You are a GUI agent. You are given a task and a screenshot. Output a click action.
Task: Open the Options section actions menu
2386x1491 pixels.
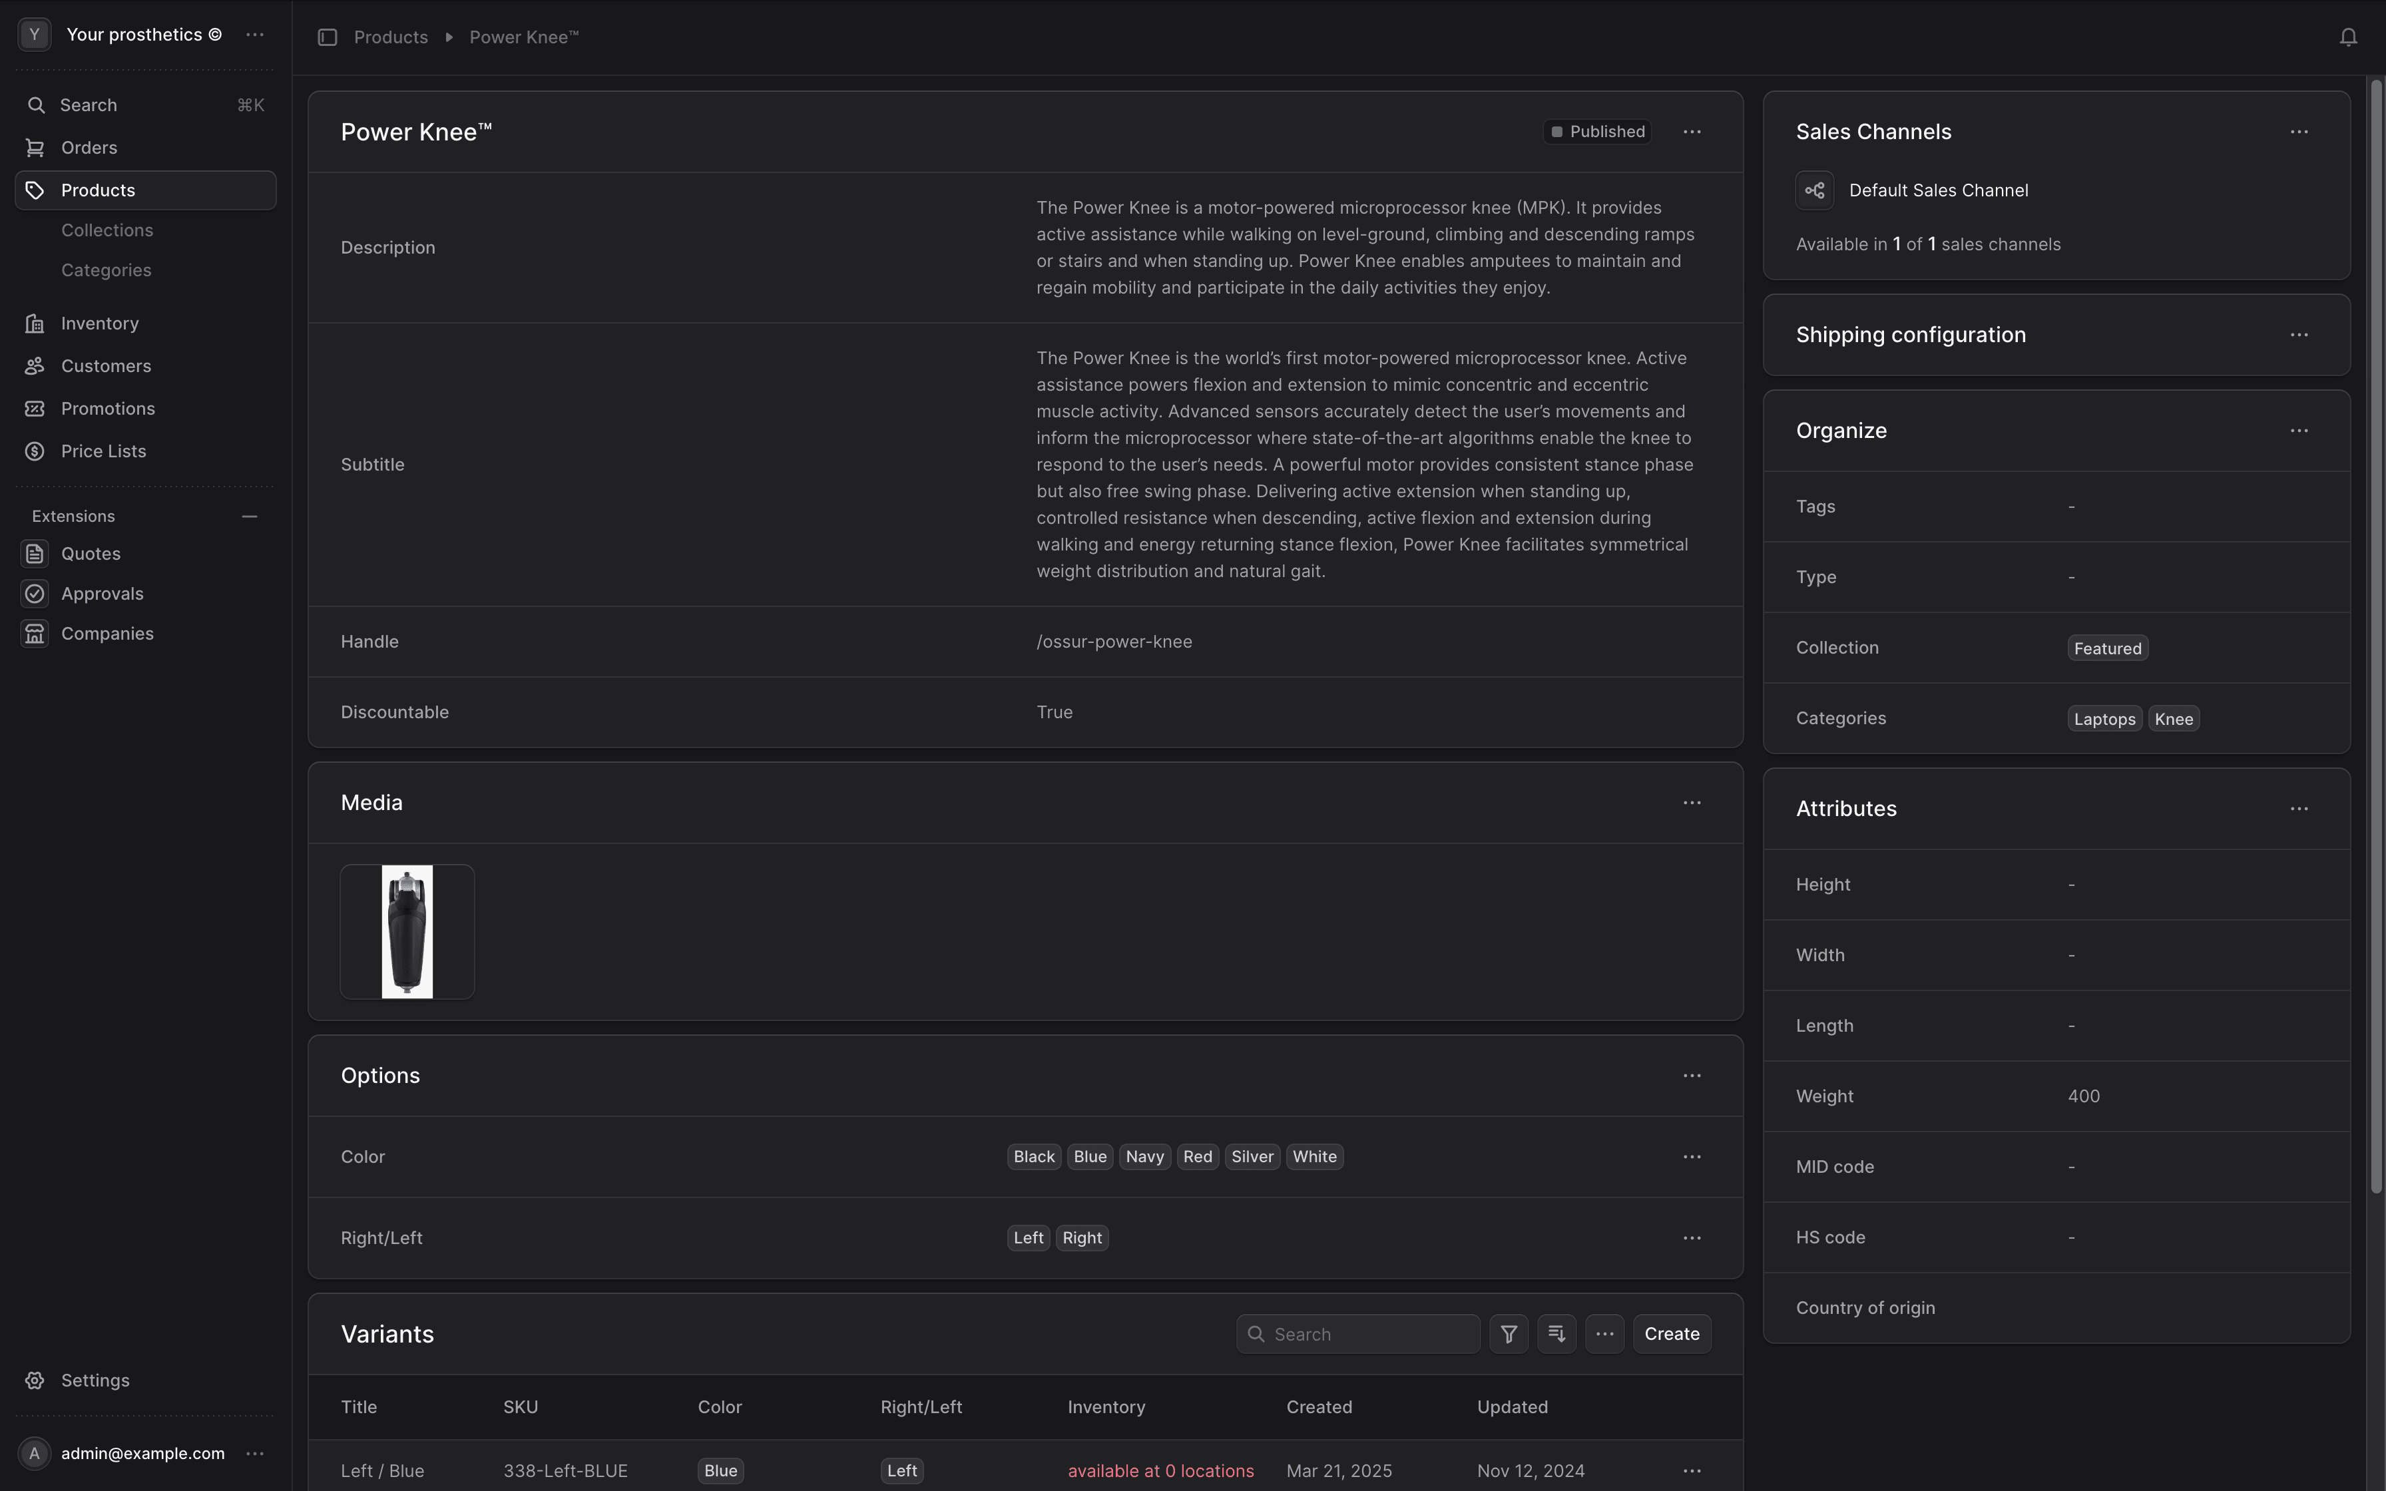tap(1692, 1076)
